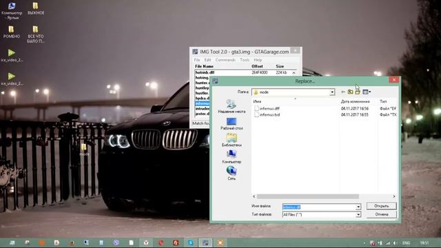Screen dimensions: 441x248
Task: Open the Tools menu in IMG Tool
Action: 245,60
